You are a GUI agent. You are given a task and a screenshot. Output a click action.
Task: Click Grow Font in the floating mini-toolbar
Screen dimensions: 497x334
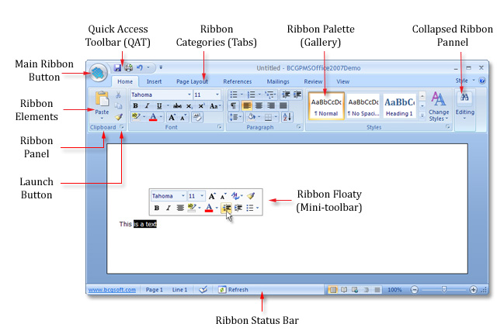coord(212,196)
